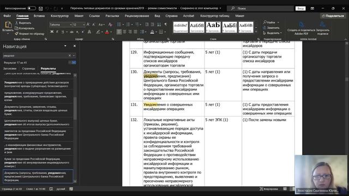Apply strikethrough formatting
The width and height of the screenshot is (349, 196).
click(71, 32)
